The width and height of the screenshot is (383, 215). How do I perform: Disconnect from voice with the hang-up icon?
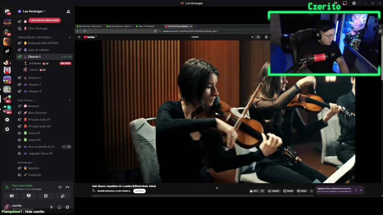[67, 187]
